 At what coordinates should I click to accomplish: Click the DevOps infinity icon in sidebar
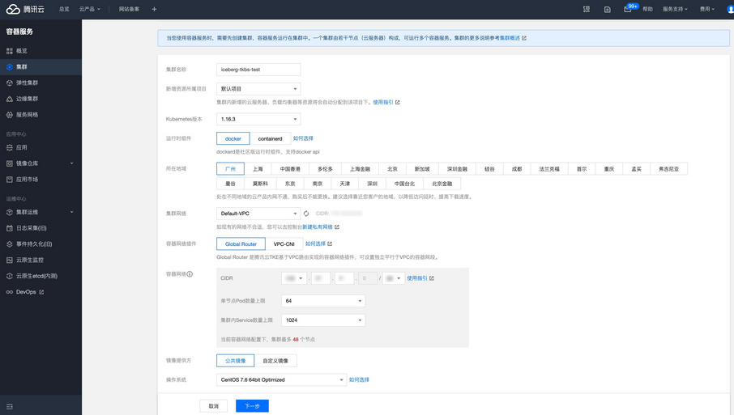click(x=10, y=292)
